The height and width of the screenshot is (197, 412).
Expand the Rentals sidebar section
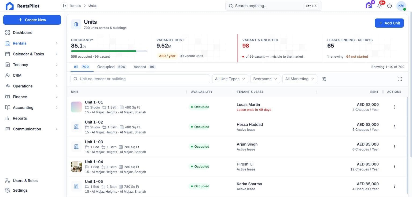point(32,43)
